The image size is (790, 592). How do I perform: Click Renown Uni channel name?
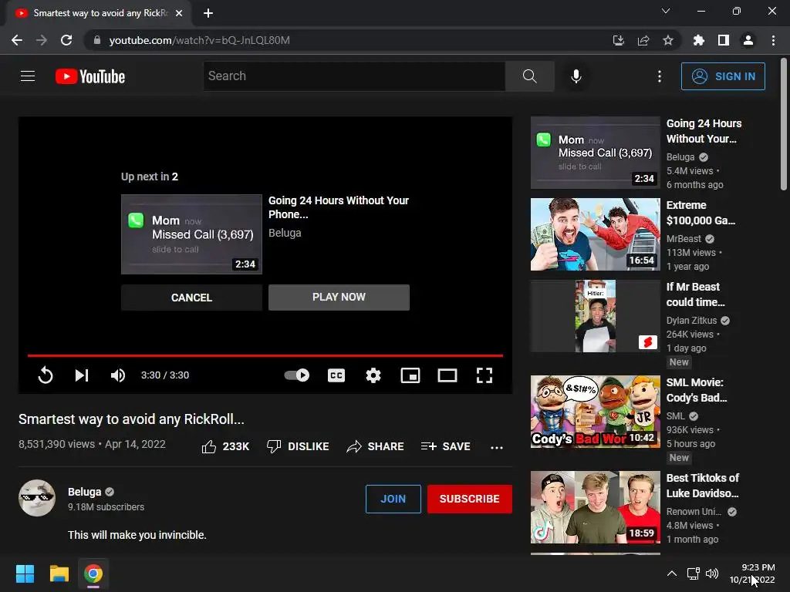[694, 512]
